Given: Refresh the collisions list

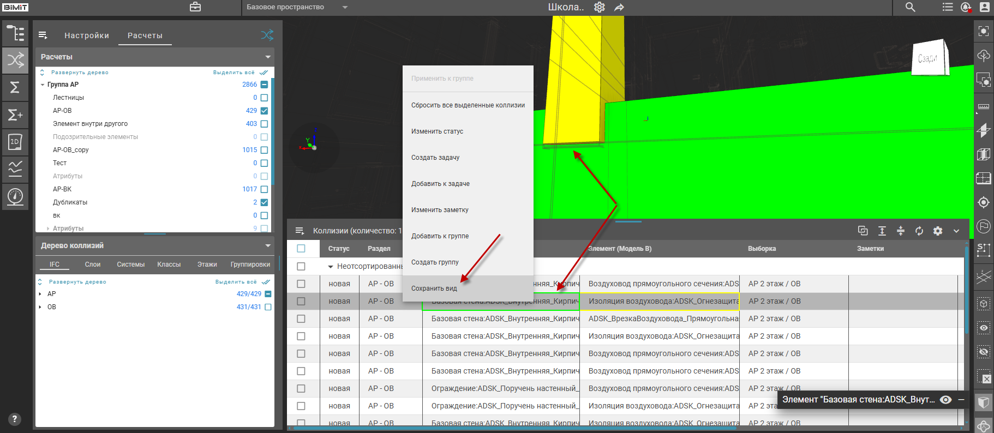Looking at the screenshot, I should 919,231.
